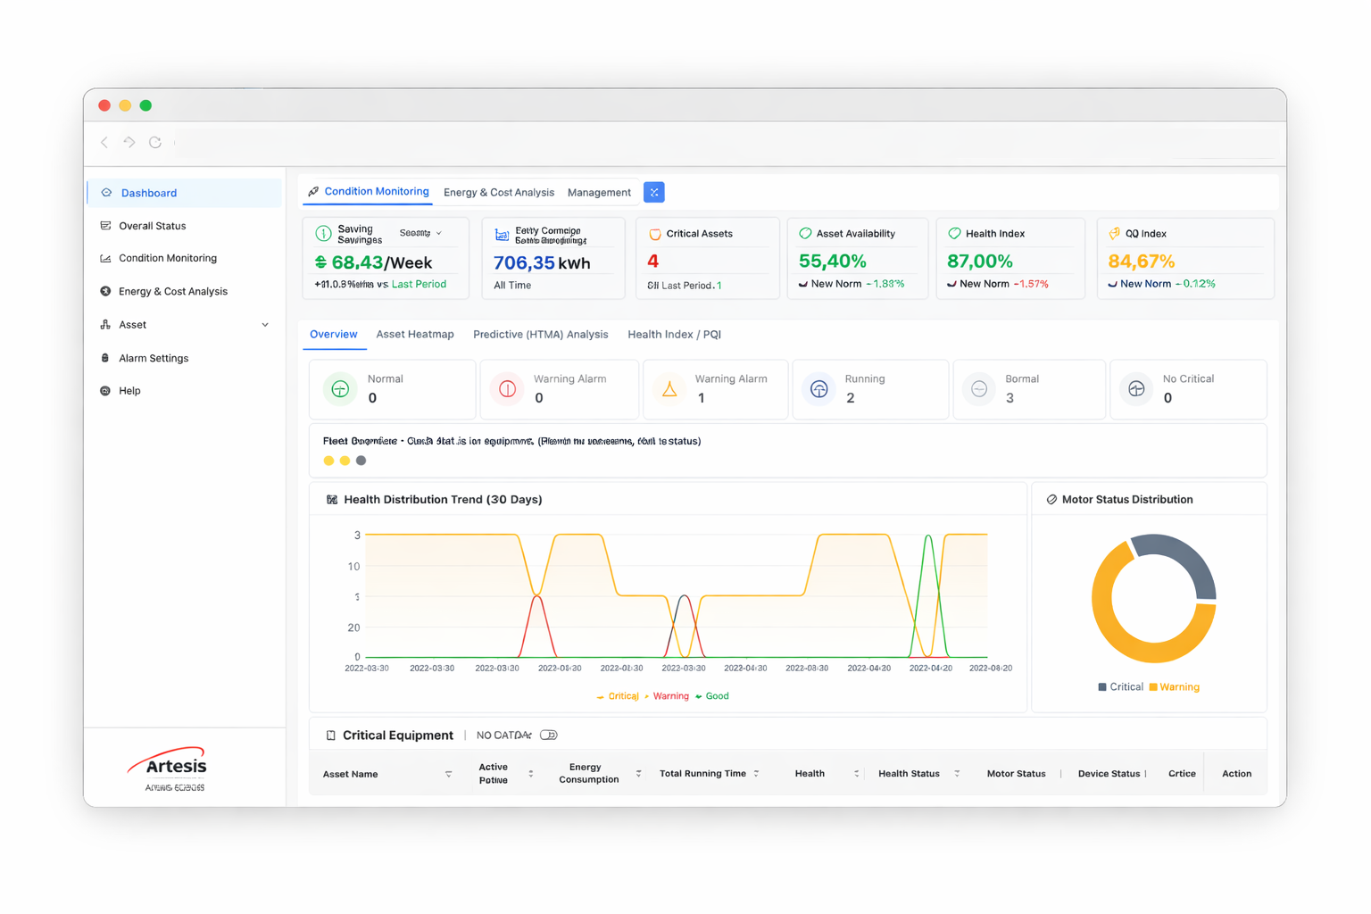Viewport: 1371px width, 914px height.
Task: Open Alarm Settings in the sidebar
Action: coord(154,358)
